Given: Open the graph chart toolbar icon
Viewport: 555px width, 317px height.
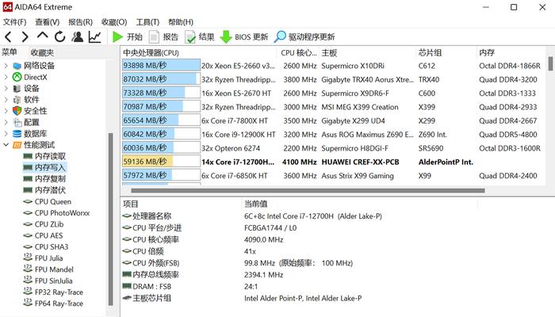Looking at the screenshot, I should (94, 36).
